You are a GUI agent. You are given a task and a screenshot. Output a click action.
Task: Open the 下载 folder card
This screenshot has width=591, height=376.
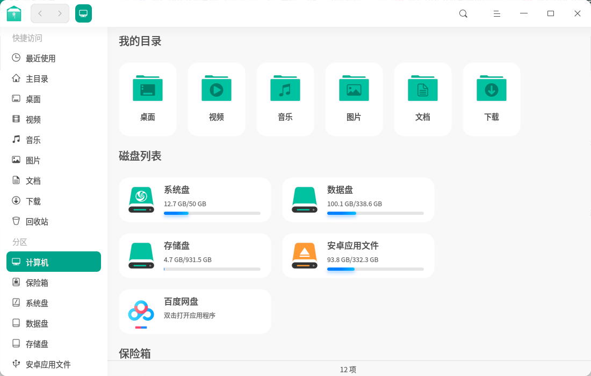point(492,99)
